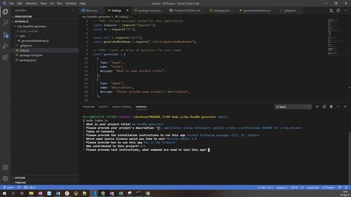This screenshot has width=351, height=197.
Task: Open the File menu
Action: coord(12,3)
